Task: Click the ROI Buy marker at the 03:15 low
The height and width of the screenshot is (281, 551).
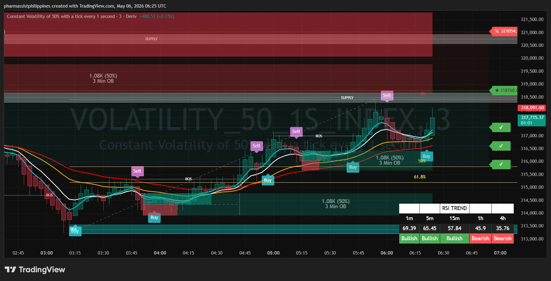Action: [x=75, y=230]
